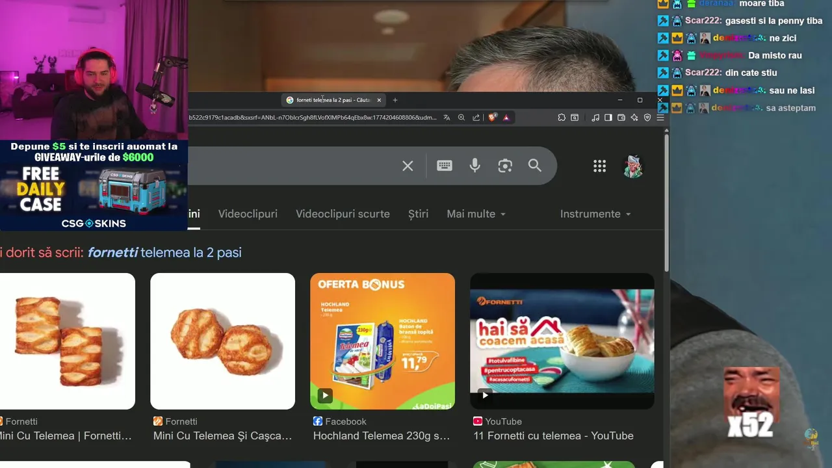
Task: Start voice search with the microphone
Action: coord(475,166)
